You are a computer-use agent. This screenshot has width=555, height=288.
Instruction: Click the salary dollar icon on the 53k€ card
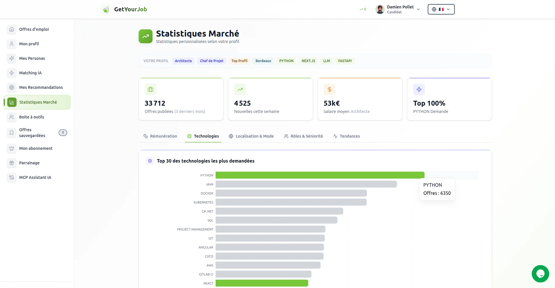pyautogui.click(x=329, y=89)
